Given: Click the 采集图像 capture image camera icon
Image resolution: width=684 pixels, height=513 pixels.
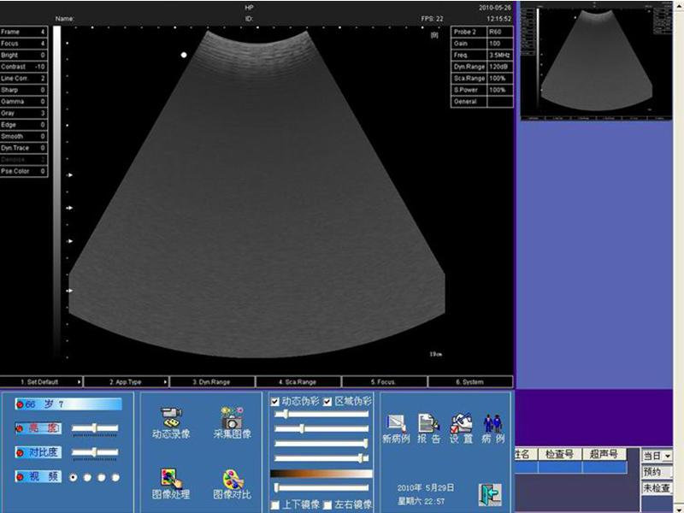Looking at the screenshot, I should coord(232,418).
